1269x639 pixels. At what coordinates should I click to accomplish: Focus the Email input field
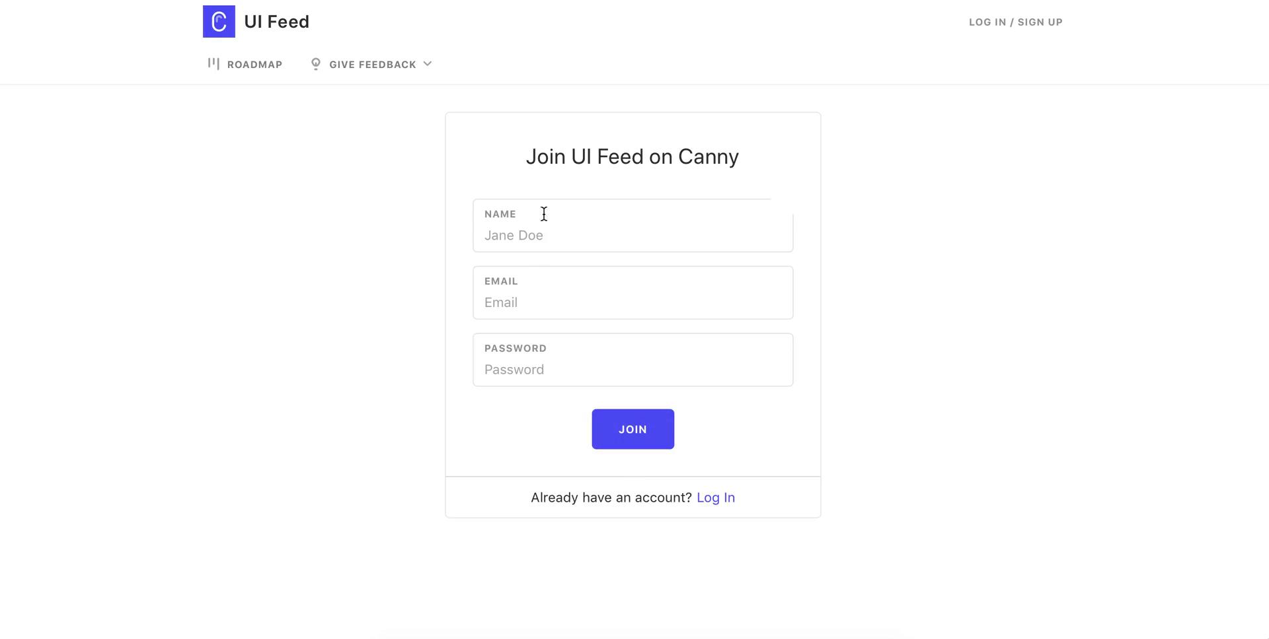tap(633, 302)
